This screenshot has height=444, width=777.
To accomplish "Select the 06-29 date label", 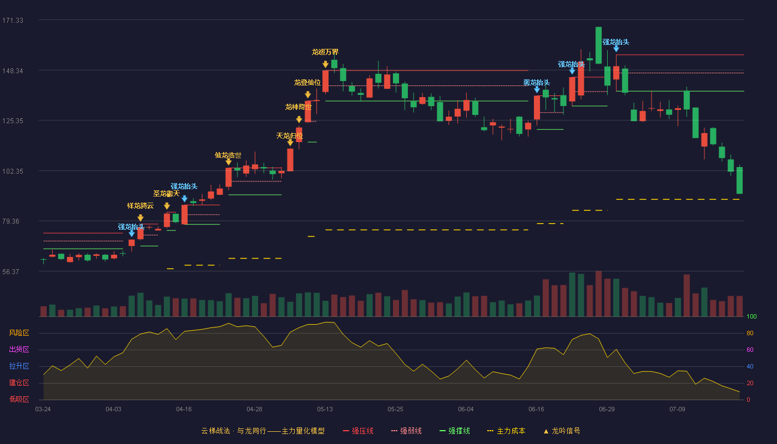I will point(607,409).
